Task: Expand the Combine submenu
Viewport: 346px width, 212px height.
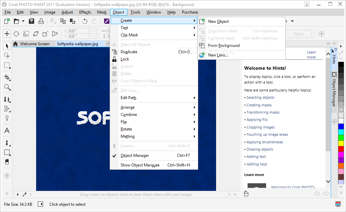Action: pyautogui.click(x=154, y=114)
